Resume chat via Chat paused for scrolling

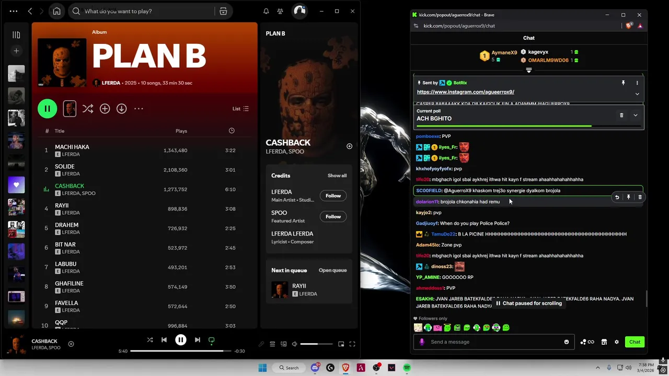click(x=529, y=303)
